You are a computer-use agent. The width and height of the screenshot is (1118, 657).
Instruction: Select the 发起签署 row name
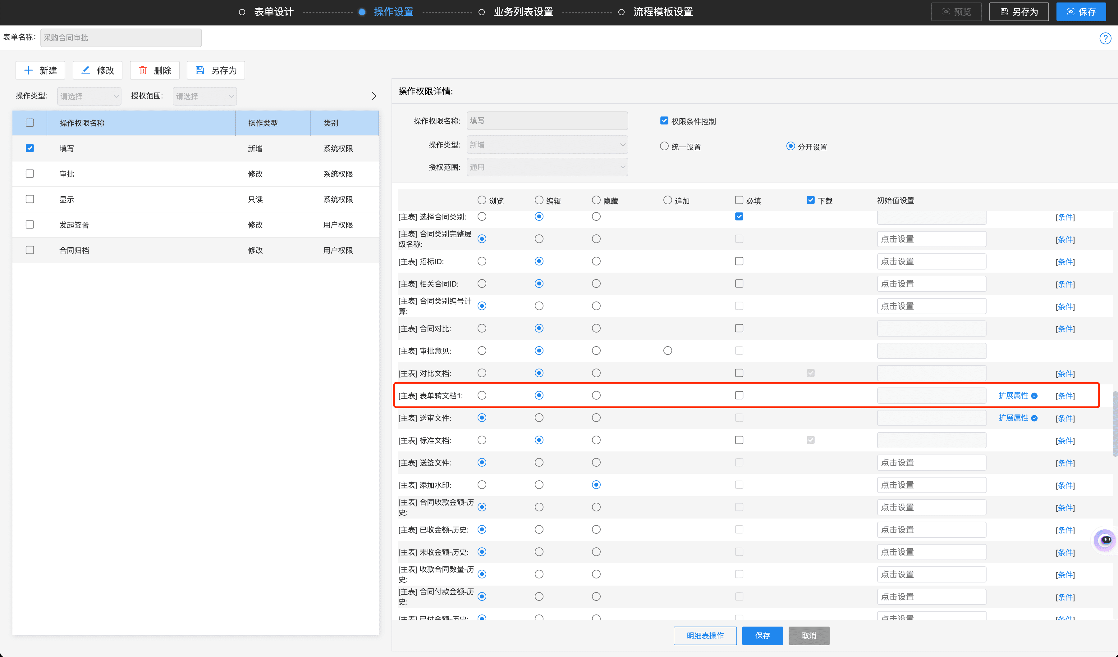74,225
